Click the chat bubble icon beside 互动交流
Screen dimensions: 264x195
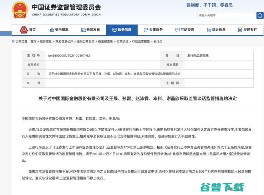(177, 30)
